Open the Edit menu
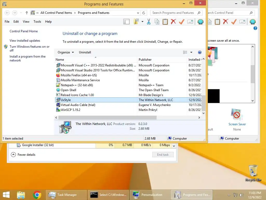Screen dimensions: 266x200 click(16, 22)
